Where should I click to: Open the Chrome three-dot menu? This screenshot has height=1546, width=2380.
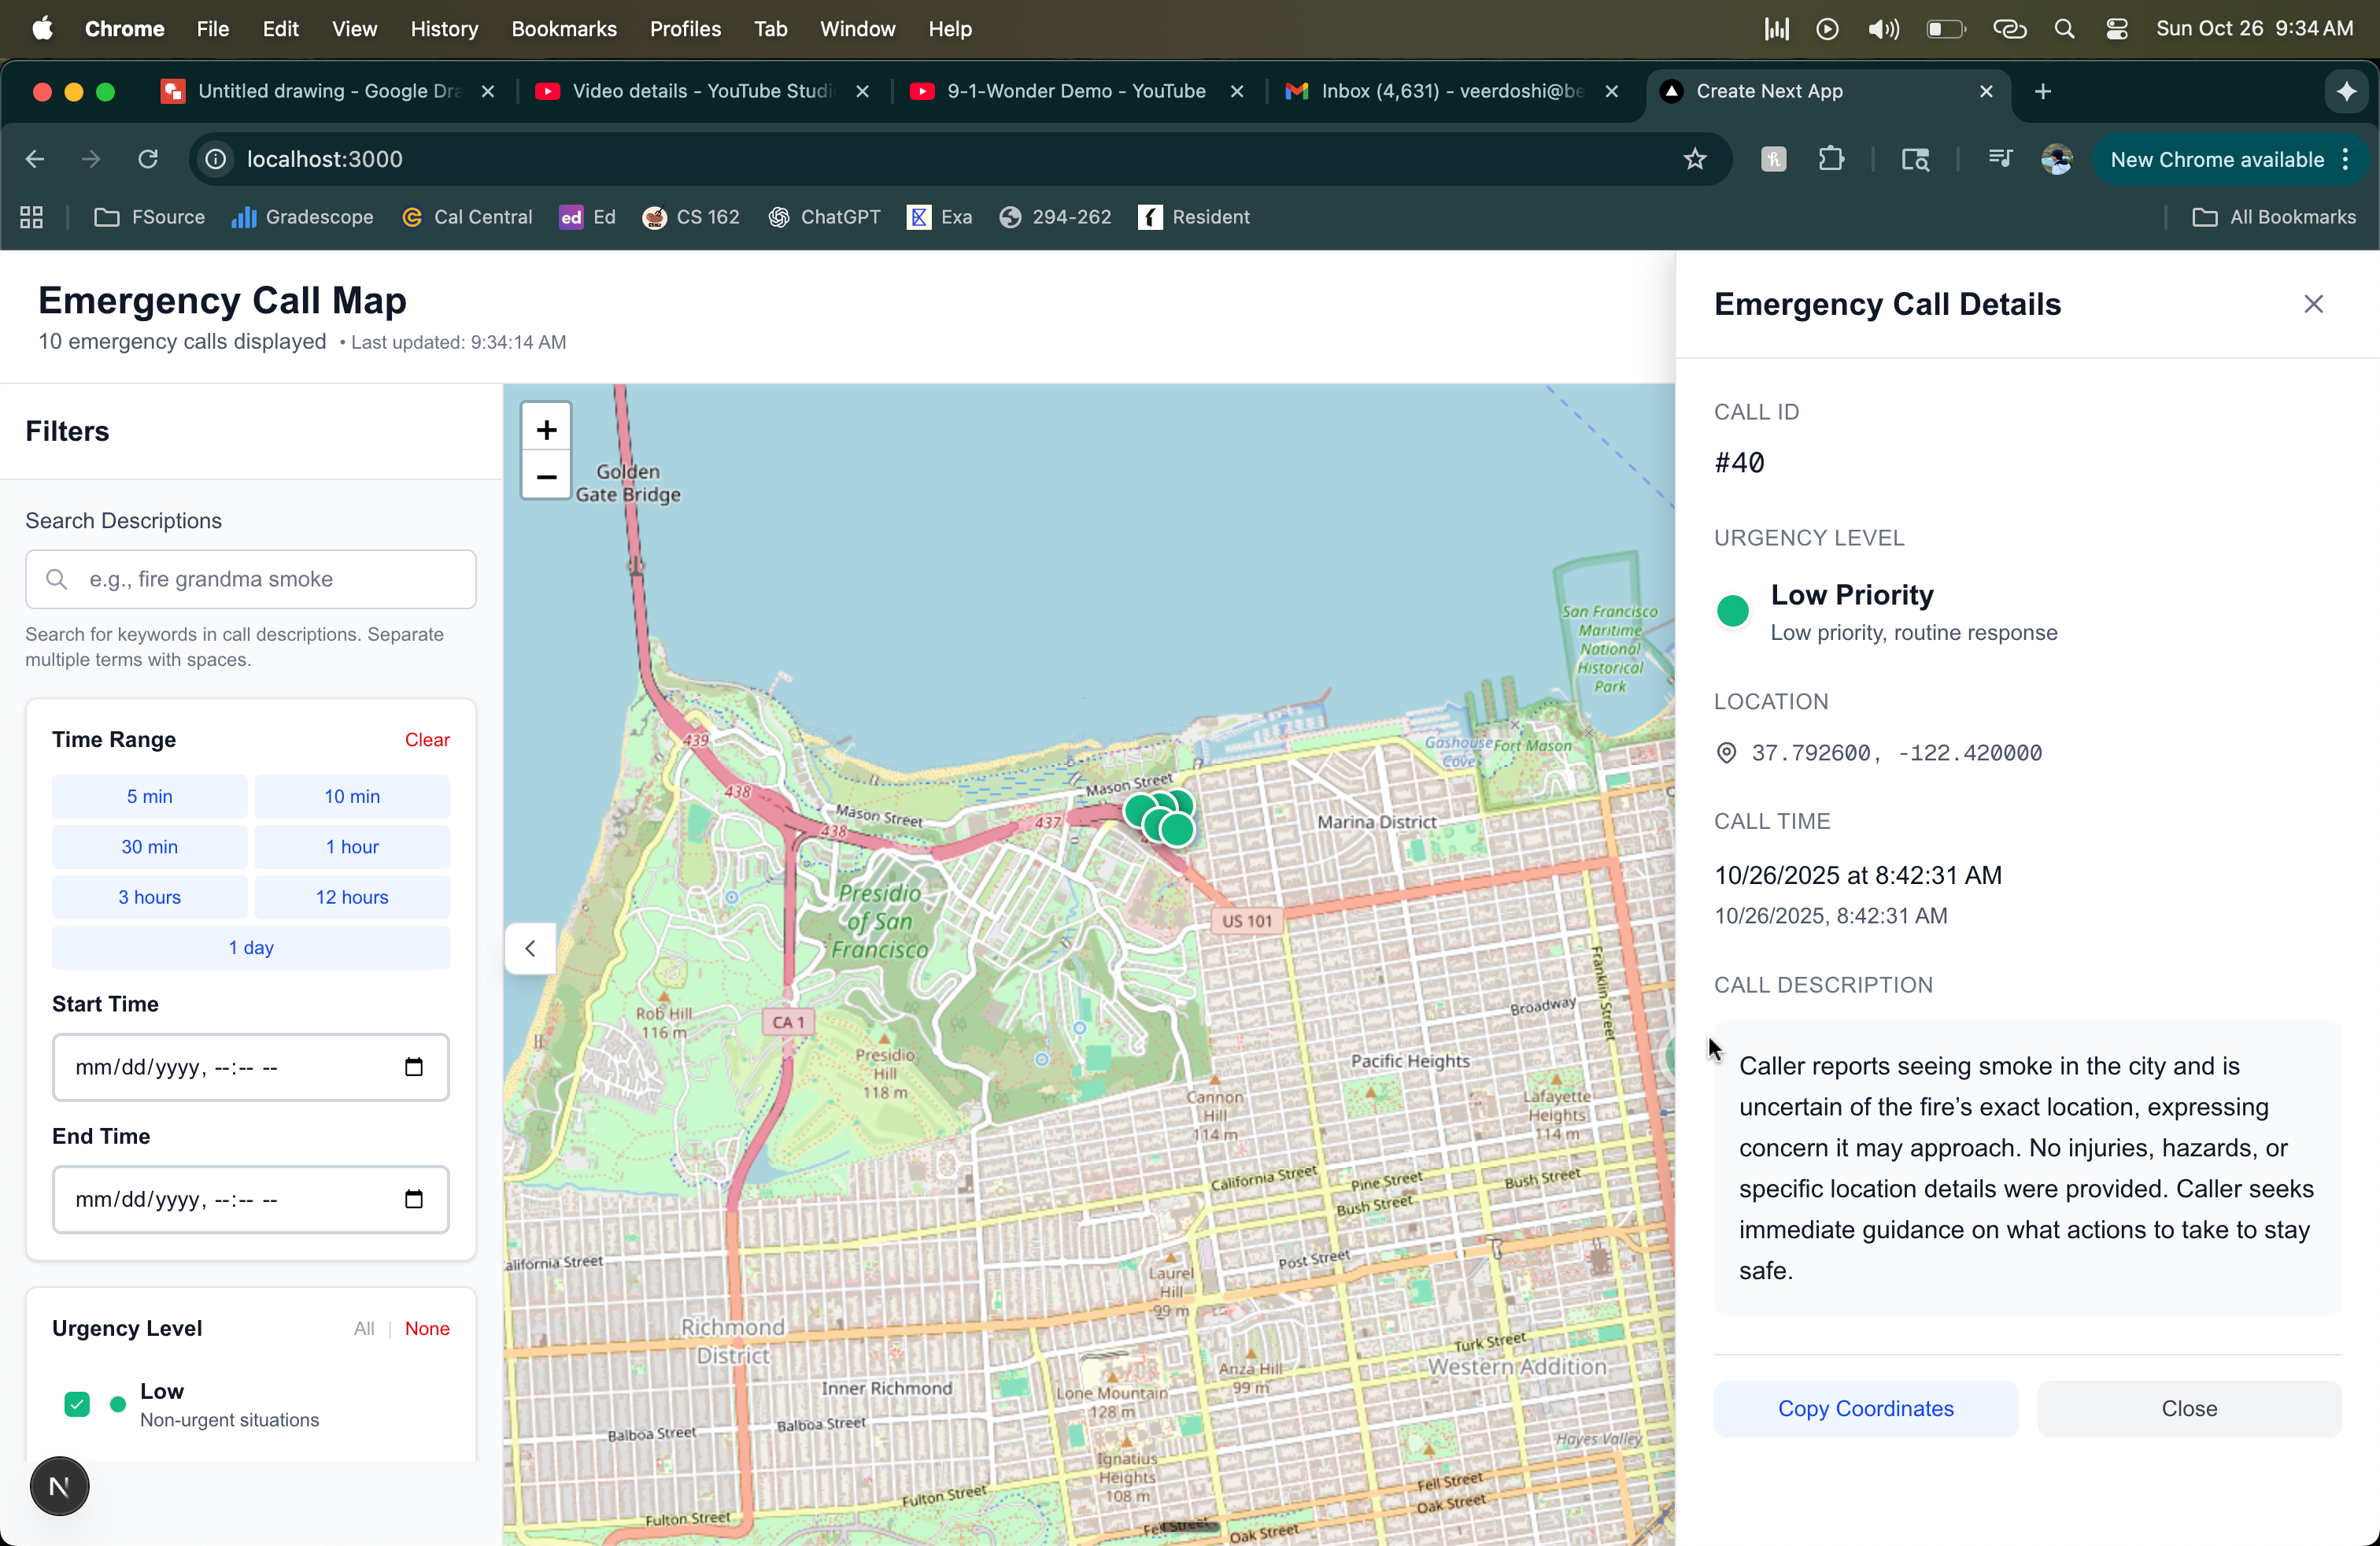click(2346, 159)
